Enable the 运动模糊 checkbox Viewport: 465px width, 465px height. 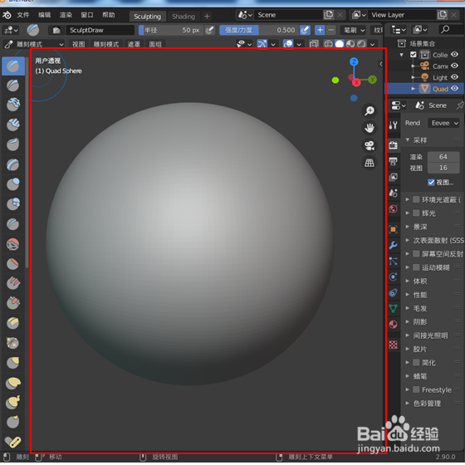click(416, 267)
